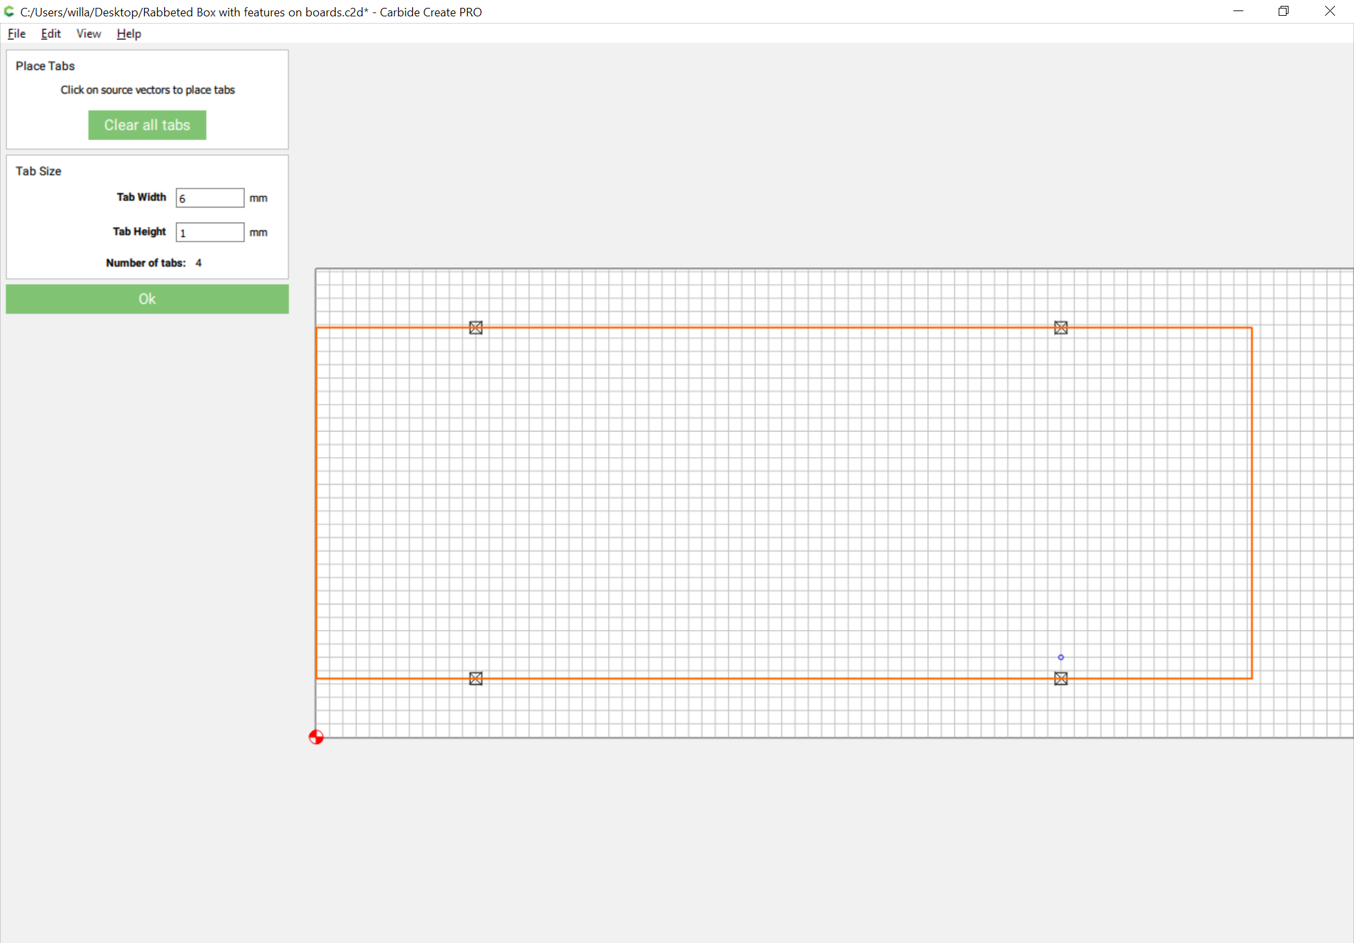
Task: Close the Carbide Create window
Action: [x=1330, y=11]
